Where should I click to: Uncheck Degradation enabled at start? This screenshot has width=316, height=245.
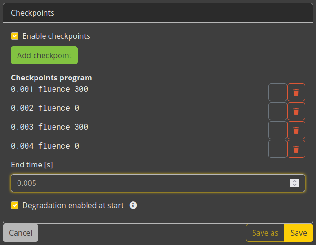(x=15, y=205)
